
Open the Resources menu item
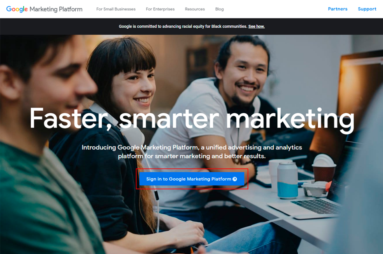[195, 9]
